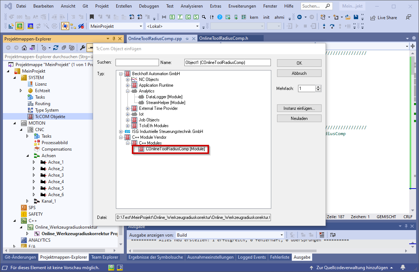Image resolution: width=419 pixels, height=272 pixels.
Task: Toggle word wrap in the Ausgabe panel
Action: point(333,235)
